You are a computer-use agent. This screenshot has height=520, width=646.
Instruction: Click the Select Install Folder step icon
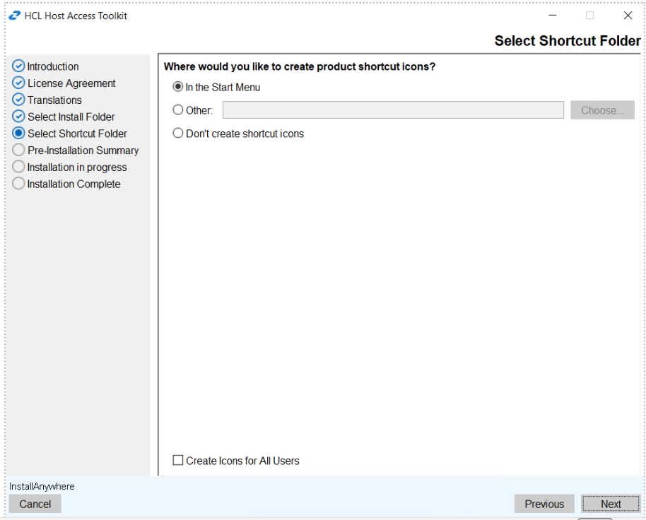(19, 117)
